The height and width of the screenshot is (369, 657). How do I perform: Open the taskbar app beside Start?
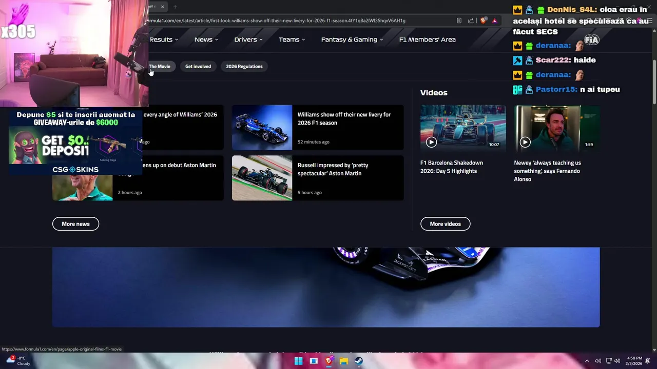click(314, 361)
